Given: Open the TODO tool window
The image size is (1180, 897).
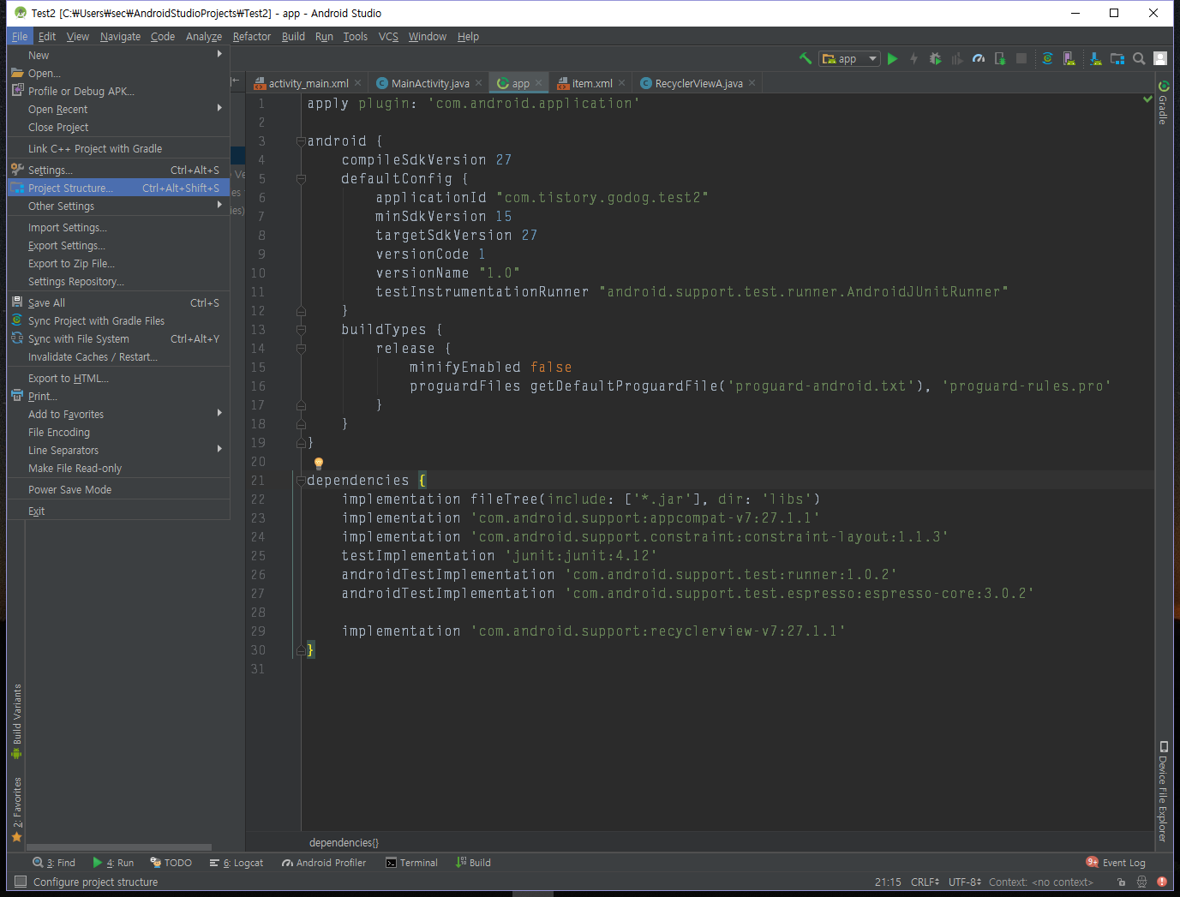Looking at the screenshot, I should pos(171,863).
